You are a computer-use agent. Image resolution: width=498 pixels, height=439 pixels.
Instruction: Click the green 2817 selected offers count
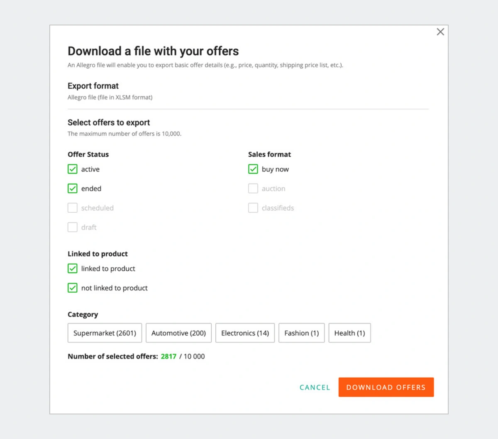(x=168, y=357)
